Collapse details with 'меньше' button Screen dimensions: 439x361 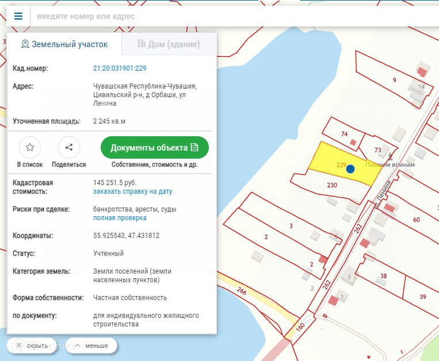[91, 345]
